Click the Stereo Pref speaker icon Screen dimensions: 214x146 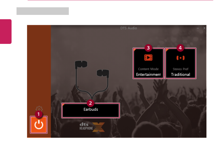click(180, 58)
